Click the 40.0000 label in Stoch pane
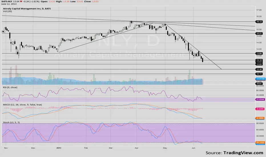The height and width of the screenshot is (157, 266). tap(260, 136)
